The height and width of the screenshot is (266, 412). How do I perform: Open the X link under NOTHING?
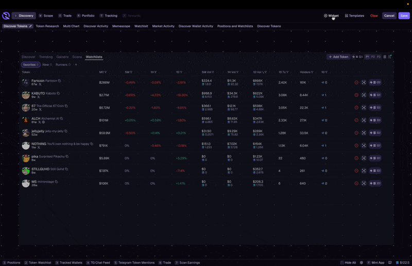click(39, 147)
